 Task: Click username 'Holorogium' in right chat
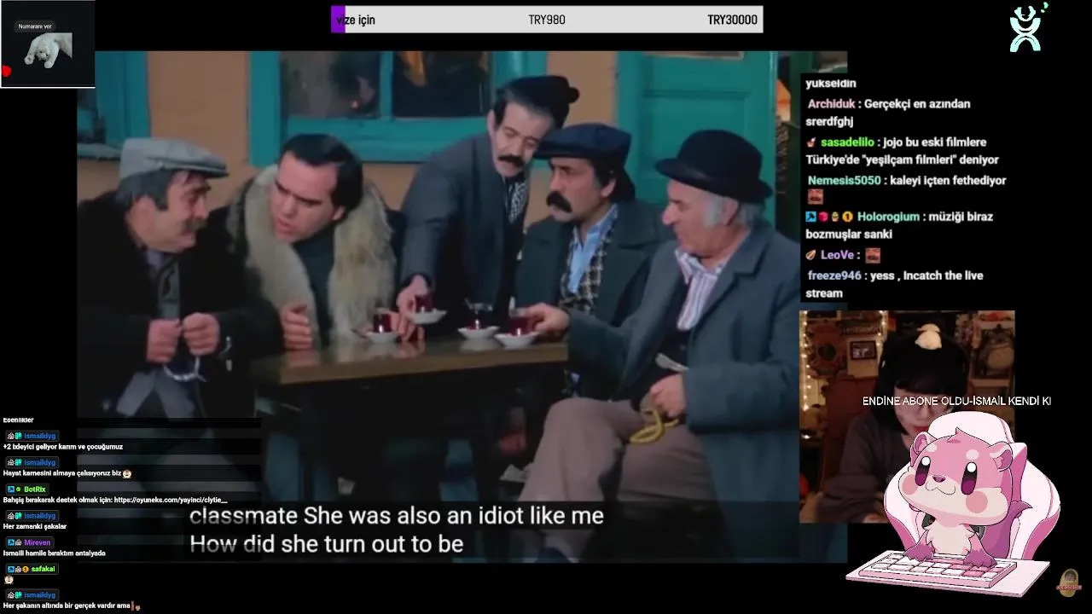click(888, 217)
